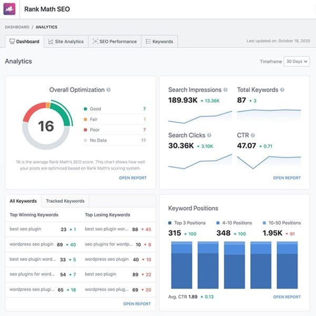Toggle 4-10 Positions legend square
The width and height of the screenshot is (316, 316).
click(219, 223)
